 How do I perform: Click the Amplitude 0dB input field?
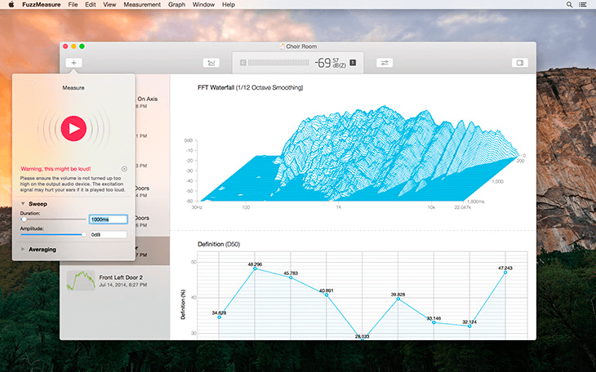coord(109,234)
